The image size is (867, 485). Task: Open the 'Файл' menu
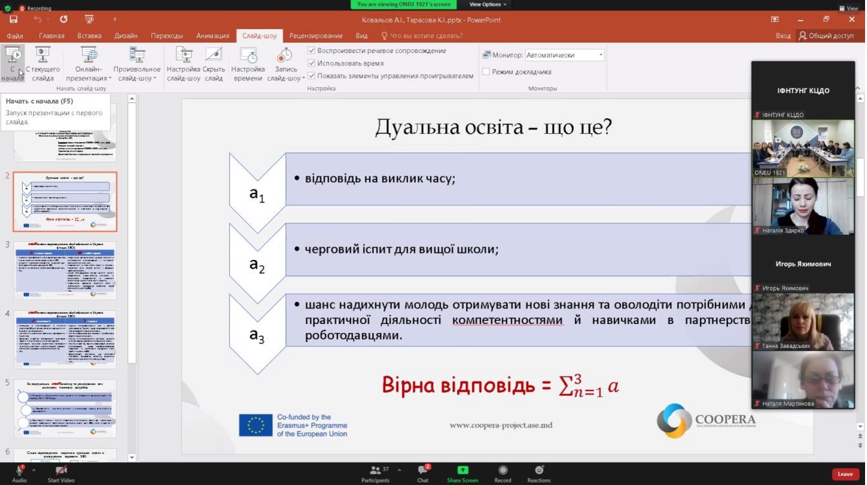(15, 36)
